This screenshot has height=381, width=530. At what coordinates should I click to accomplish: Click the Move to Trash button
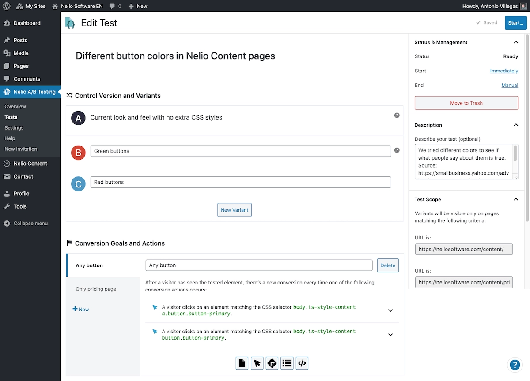[466, 103]
